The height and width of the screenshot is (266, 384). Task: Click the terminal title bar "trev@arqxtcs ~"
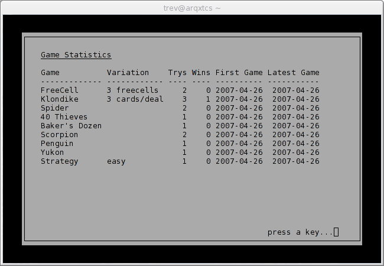click(x=192, y=8)
